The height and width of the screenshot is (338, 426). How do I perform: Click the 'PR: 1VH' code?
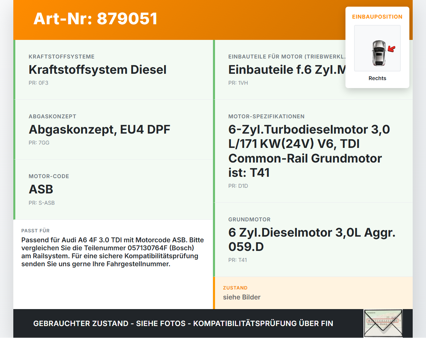[238, 83]
